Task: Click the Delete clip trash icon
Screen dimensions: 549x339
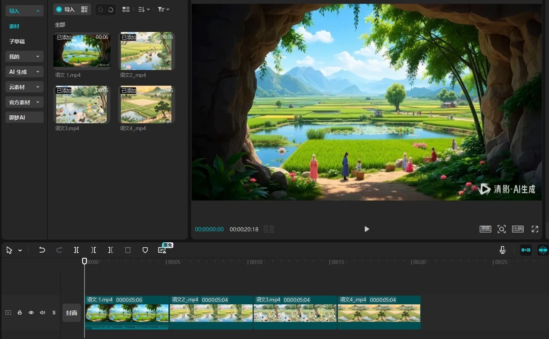Action: tap(128, 250)
